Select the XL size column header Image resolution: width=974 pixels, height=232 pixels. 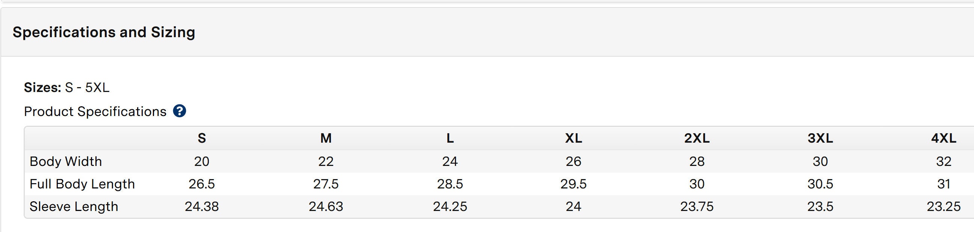pyautogui.click(x=574, y=138)
